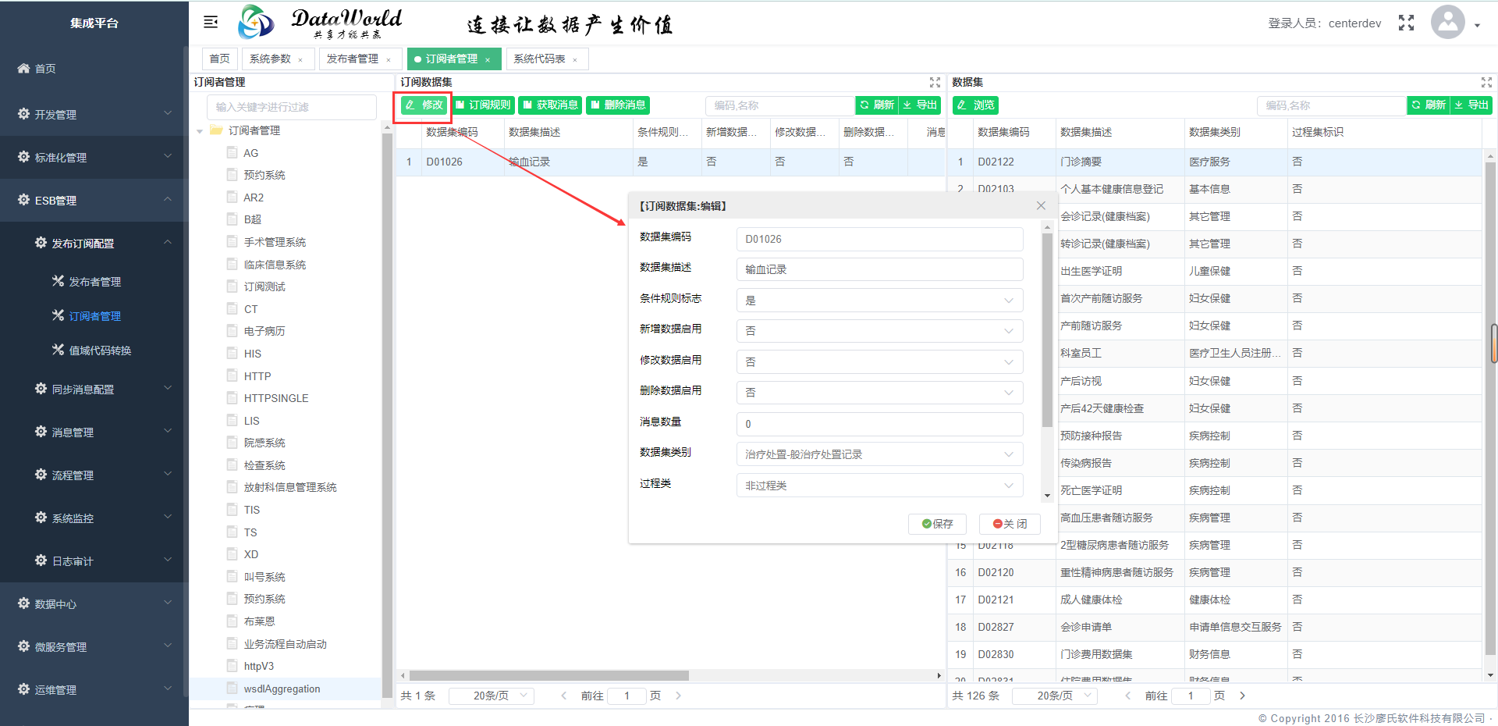Click the dialog's vertical scrollbar
1498x726 pixels.
pos(1047,329)
